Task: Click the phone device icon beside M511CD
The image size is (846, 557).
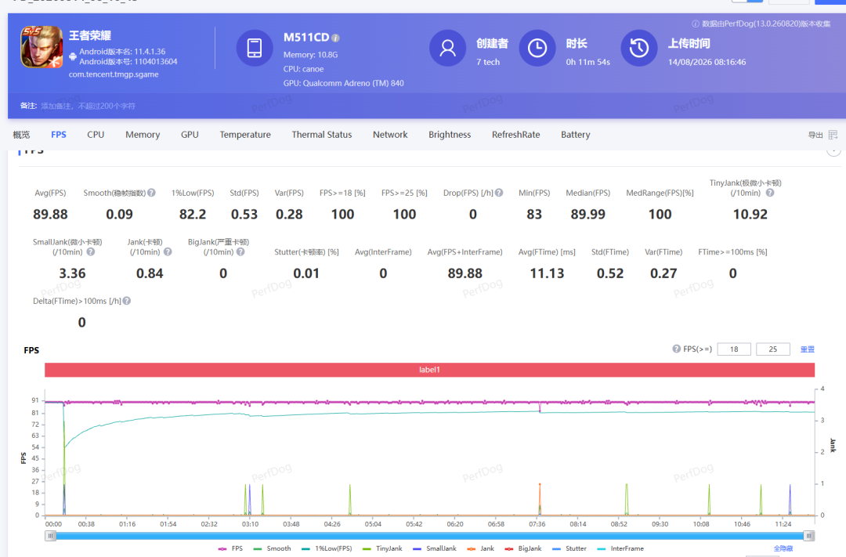Action: click(x=254, y=48)
